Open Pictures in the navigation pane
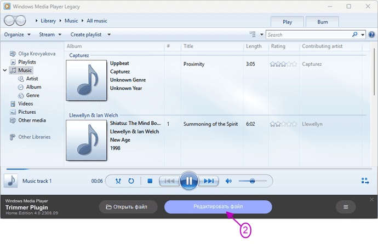 click(x=23, y=112)
